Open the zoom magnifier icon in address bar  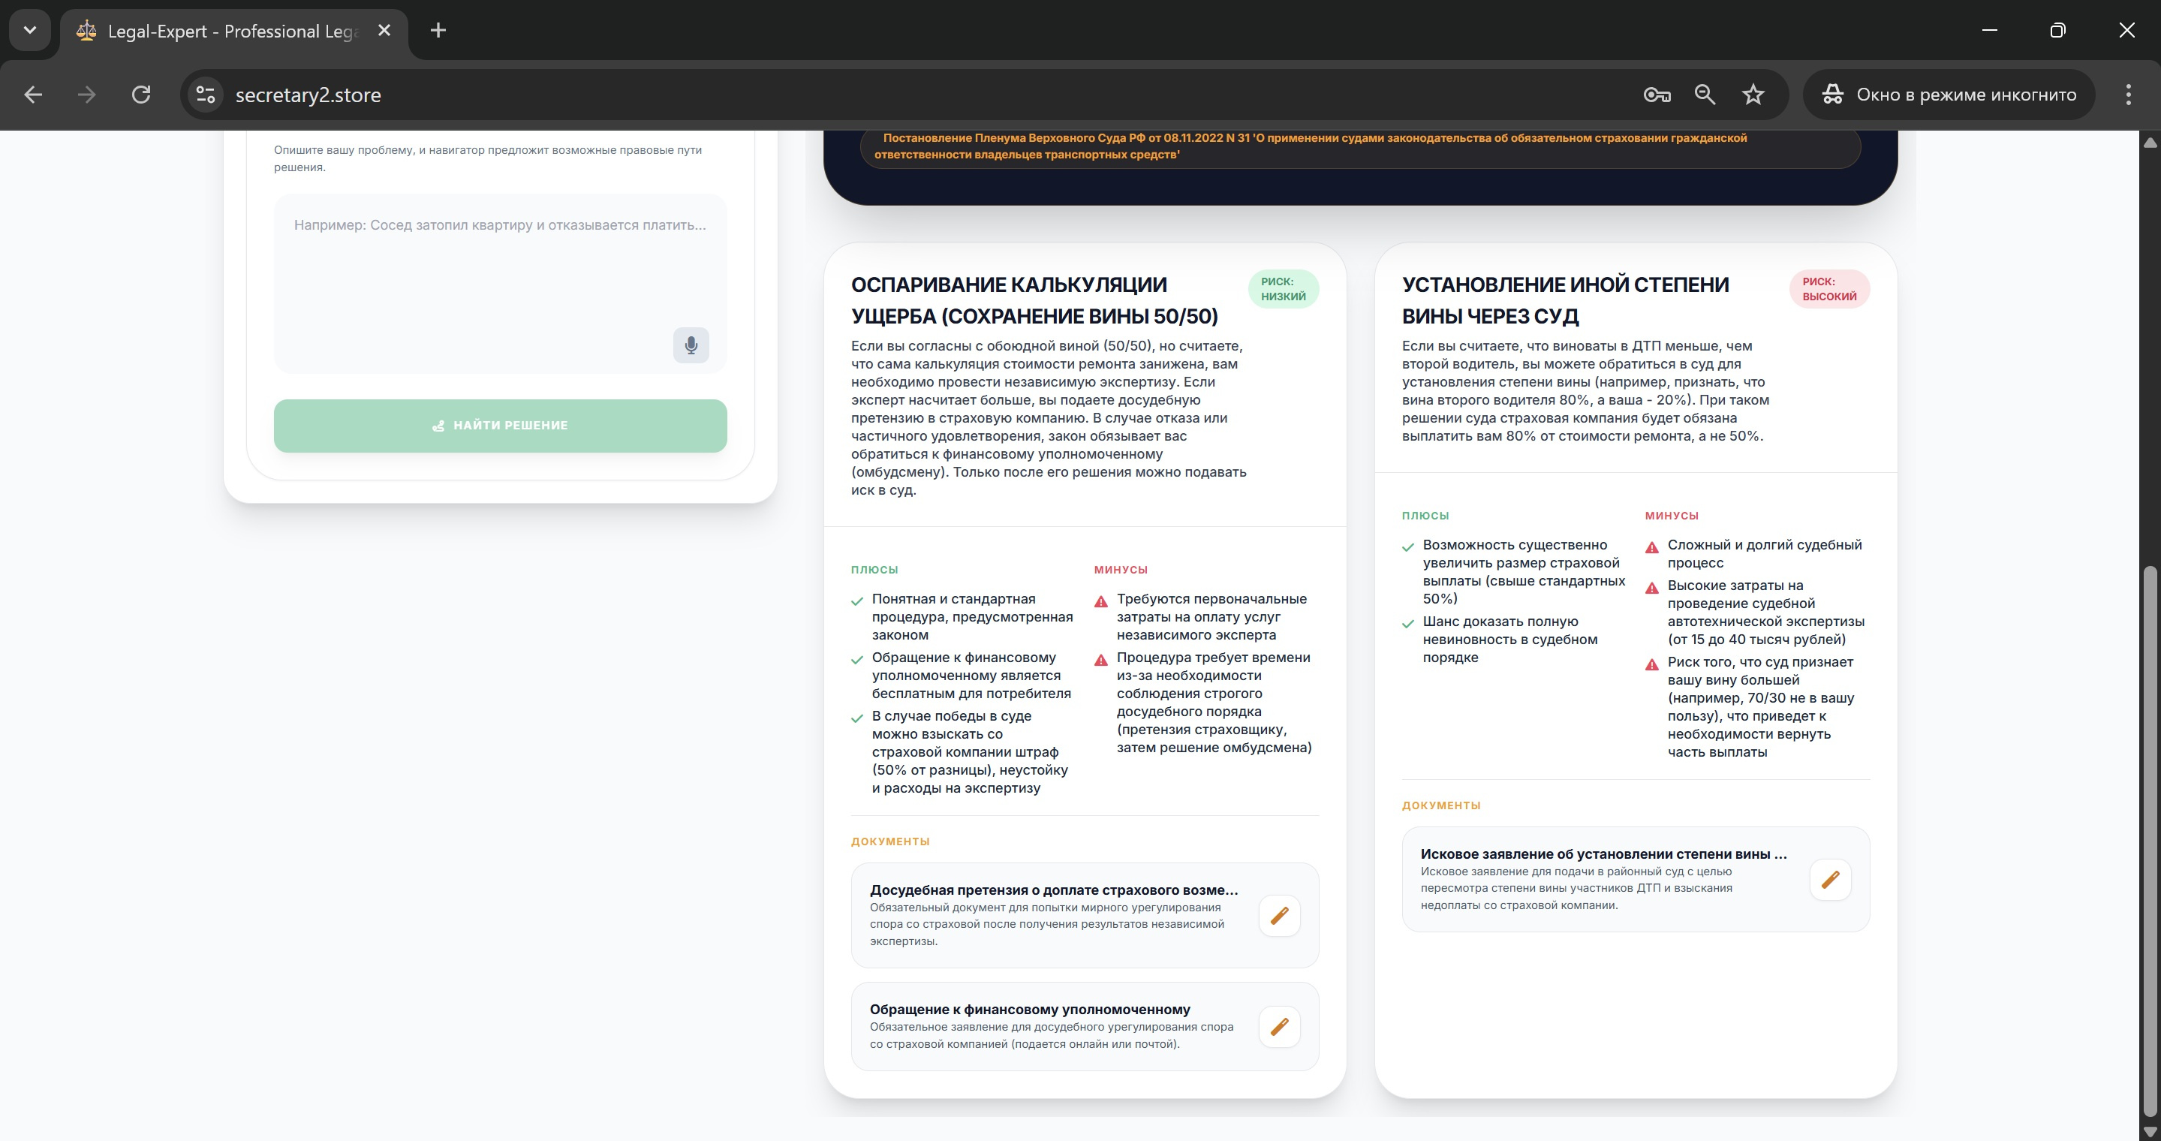[1704, 95]
